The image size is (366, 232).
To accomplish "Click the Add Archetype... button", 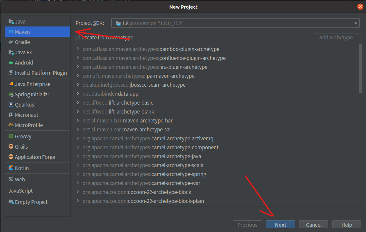I will [338, 37].
